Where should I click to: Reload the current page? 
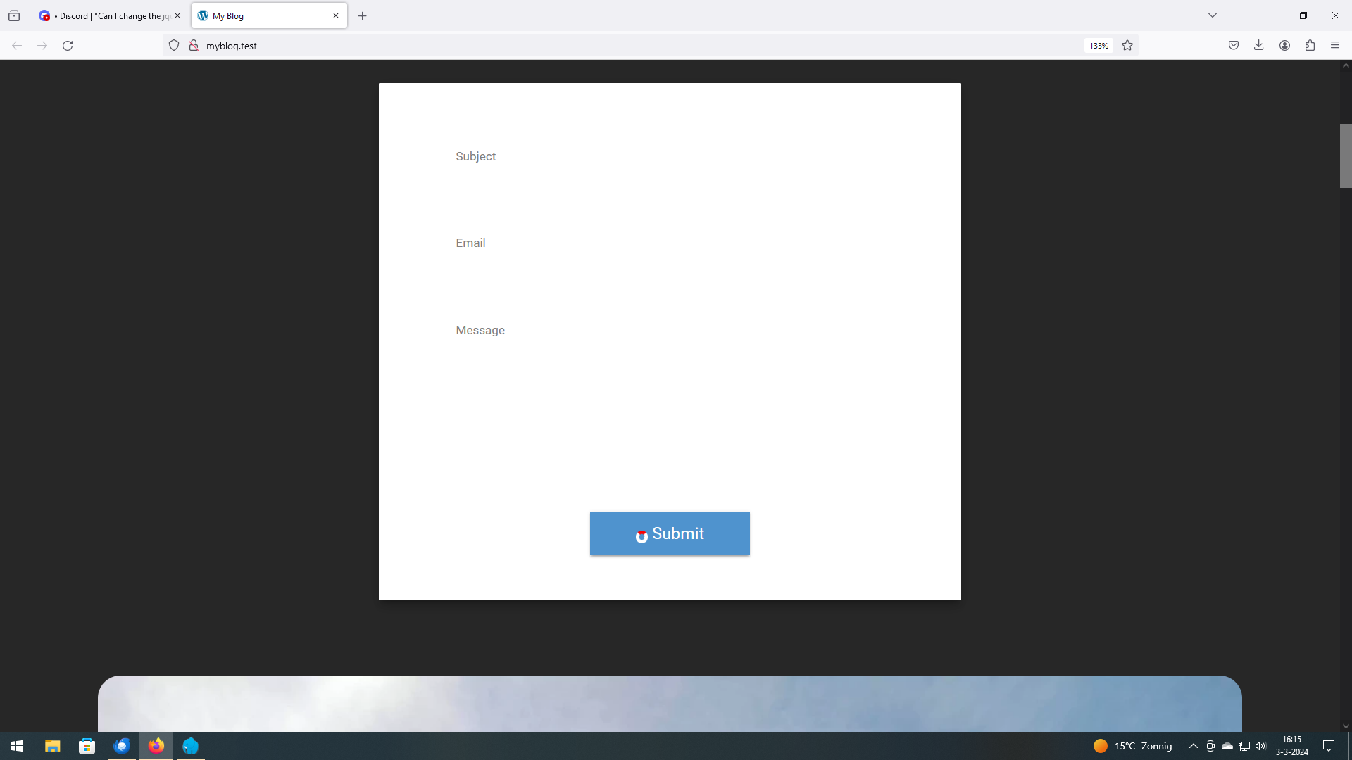tap(68, 46)
